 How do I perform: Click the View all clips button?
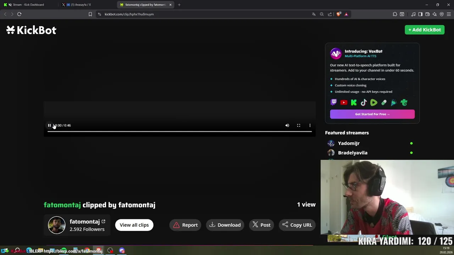[x=134, y=225]
